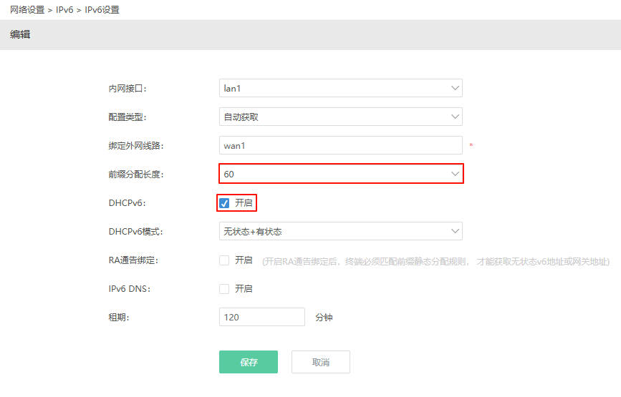
Task: Tick the IPv6 DNS 开启 checkbox
Action: tap(224, 289)
